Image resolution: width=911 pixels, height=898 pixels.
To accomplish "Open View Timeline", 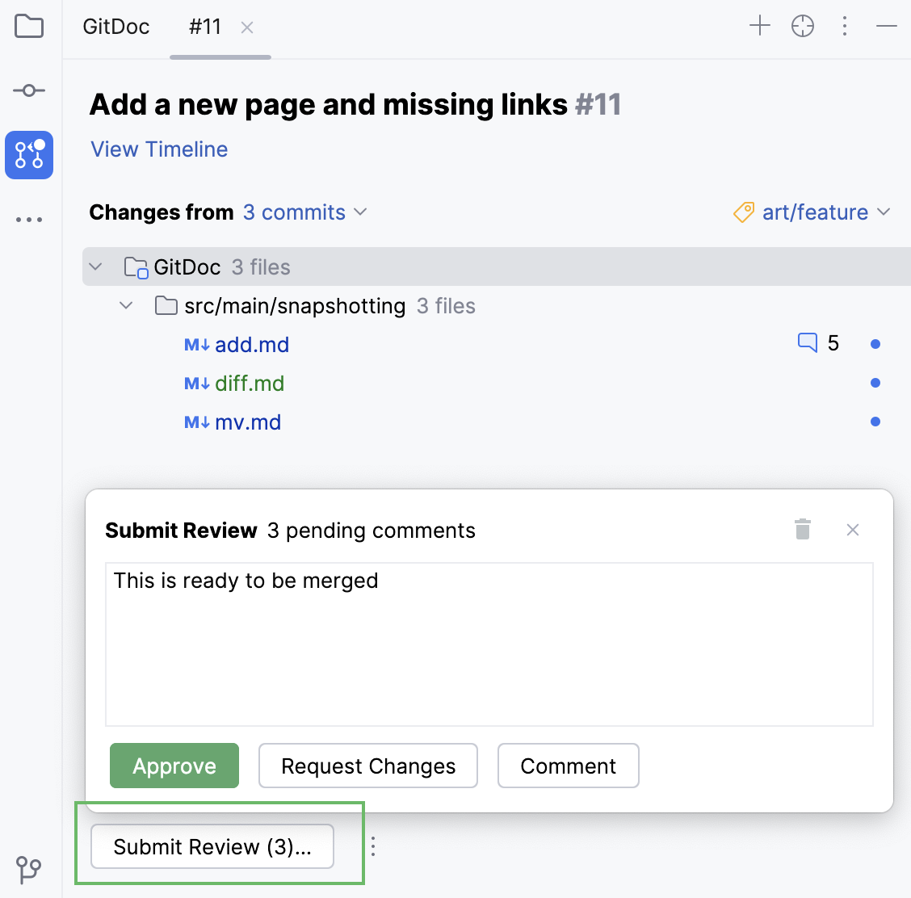I will pyautogui.click(x=158, y=149).
